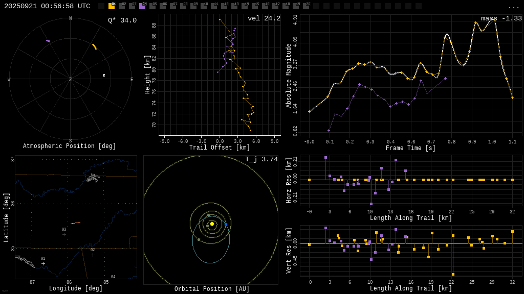This screenshot has width=524, height=294.
Task: Select station slot 10 in top bar
Action: 204,6
